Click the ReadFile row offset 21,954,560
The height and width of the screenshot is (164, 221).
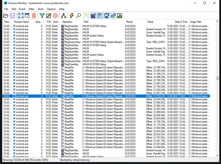point(106,128)
